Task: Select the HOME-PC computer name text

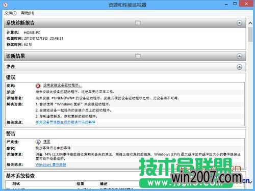Action: point(32,33)
